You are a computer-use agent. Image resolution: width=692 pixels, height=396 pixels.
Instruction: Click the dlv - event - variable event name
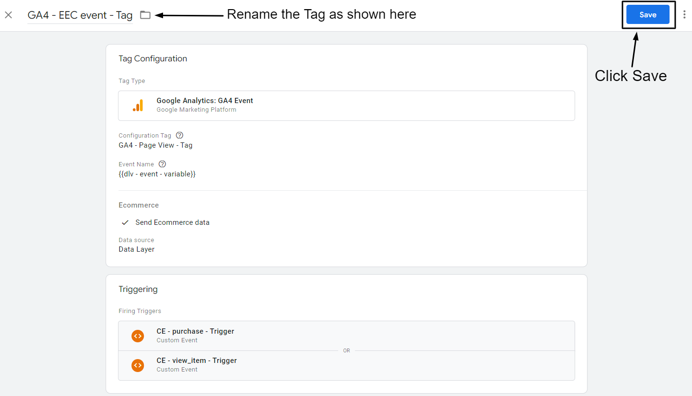[157, 174]
